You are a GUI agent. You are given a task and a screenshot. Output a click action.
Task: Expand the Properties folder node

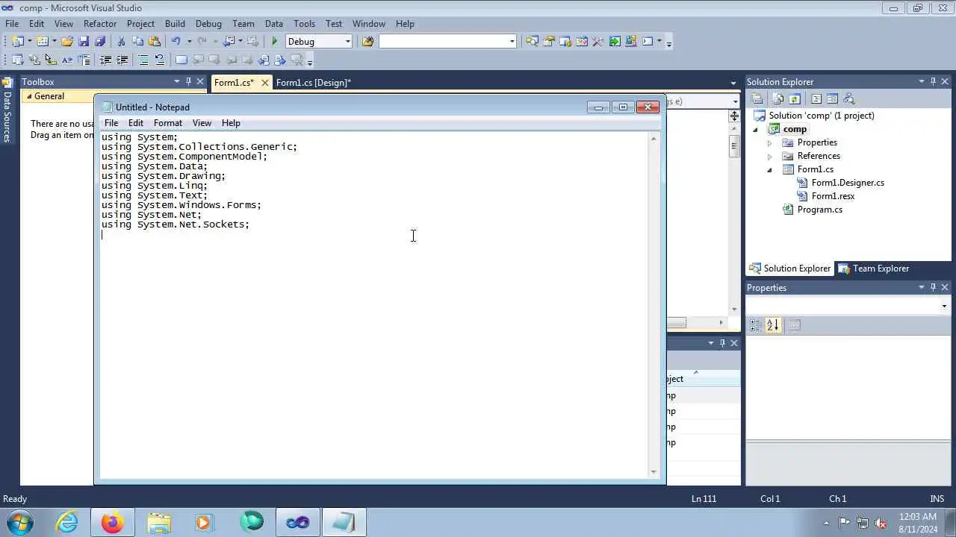(770, 142)
